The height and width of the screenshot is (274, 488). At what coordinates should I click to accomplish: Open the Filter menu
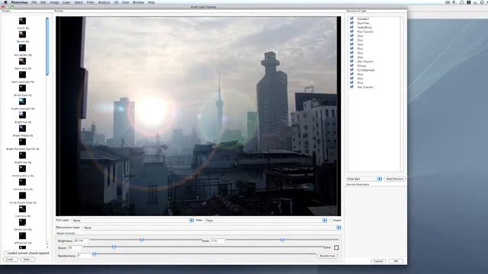[x=91, y=2]
